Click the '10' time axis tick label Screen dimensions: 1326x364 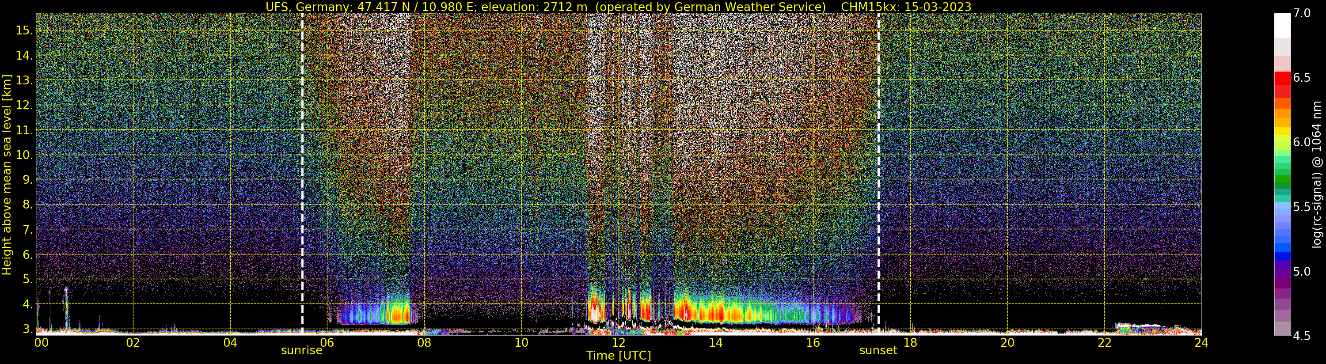pyautogui.click(x=521, y=342)
